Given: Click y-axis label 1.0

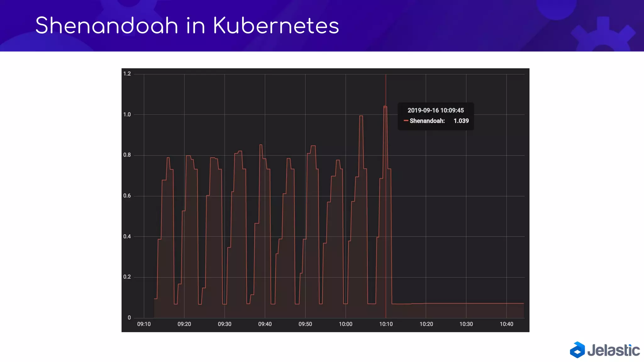Looking at the screenshot, I should (127, 114).
